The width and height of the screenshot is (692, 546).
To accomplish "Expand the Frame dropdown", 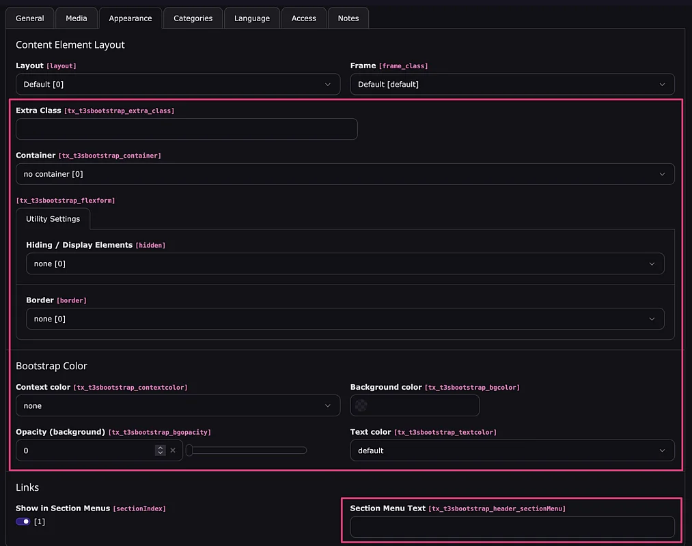I will (x=512, y=85).
